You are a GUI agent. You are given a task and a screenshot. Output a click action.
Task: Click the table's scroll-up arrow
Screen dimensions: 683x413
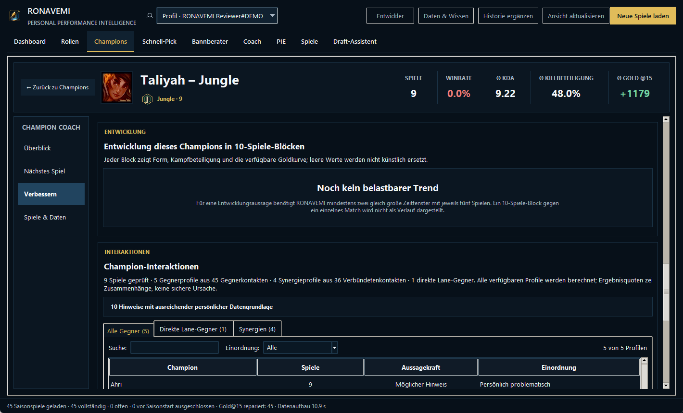645,361
